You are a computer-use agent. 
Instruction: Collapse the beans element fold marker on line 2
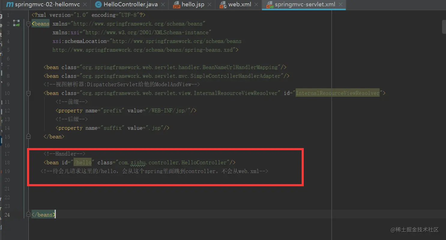29,24
